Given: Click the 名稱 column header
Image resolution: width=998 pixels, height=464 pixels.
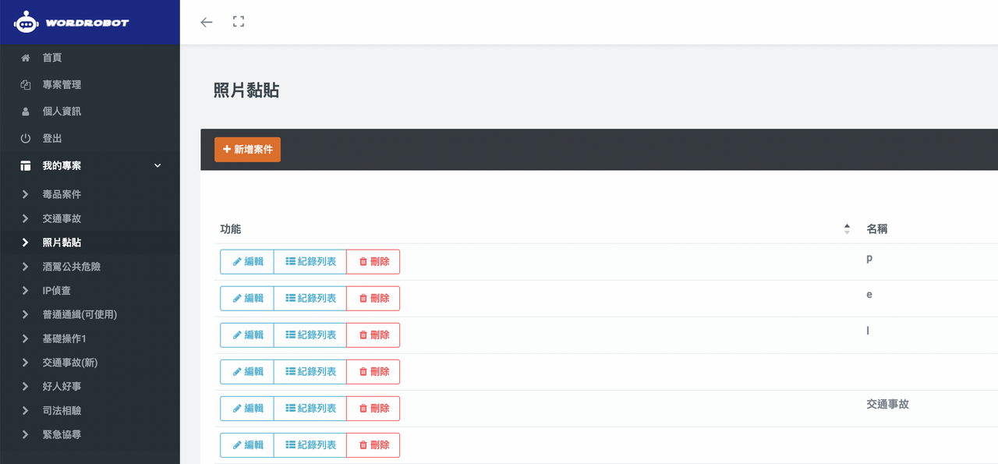Looking at the screenshot, I should click(x=877, y=229).
